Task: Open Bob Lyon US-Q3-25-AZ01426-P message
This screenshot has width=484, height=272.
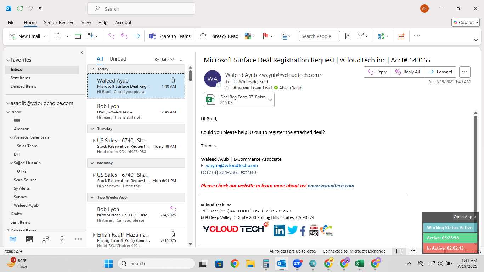Action: [x=136, y=112]
